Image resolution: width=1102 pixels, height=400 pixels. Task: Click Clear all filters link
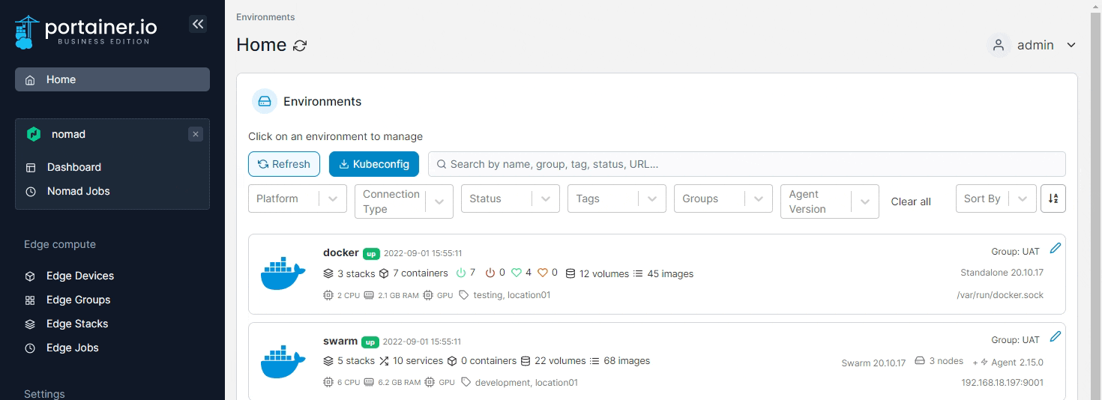pyautogui.click(x=911, y=201)
